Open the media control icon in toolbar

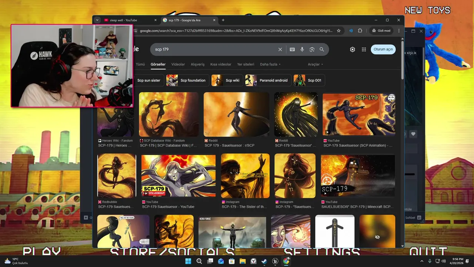point(351,30)
